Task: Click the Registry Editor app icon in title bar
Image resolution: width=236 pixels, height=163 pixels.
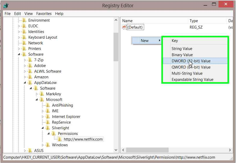Action: [6, 6]
